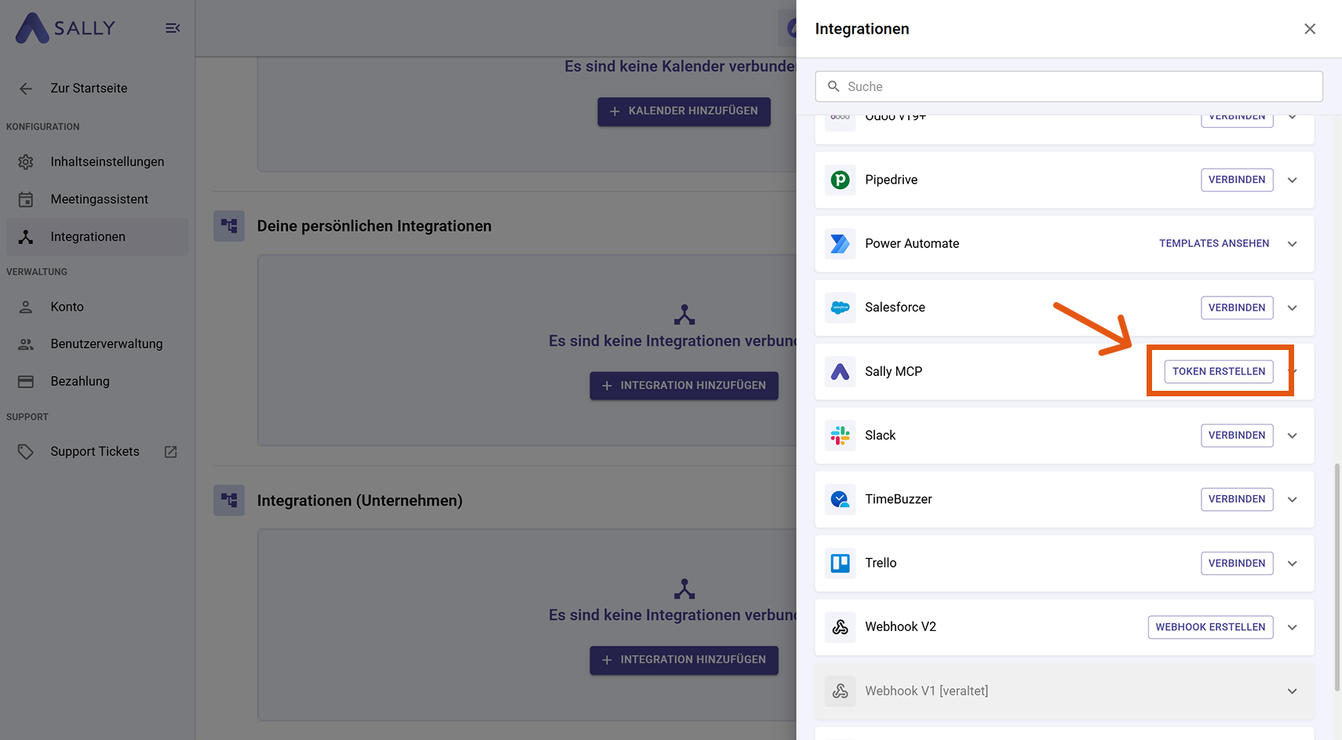The image size is (1342, 740).
Task: Click the Slack logo icon
Action: point(840,436)
